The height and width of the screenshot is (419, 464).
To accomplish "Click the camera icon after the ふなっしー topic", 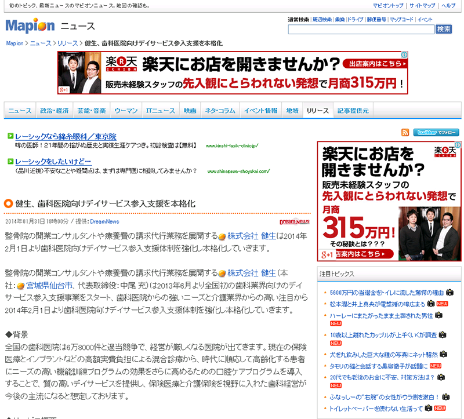I will (x=446, y=397).
